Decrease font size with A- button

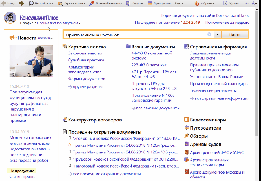[247, 3]
